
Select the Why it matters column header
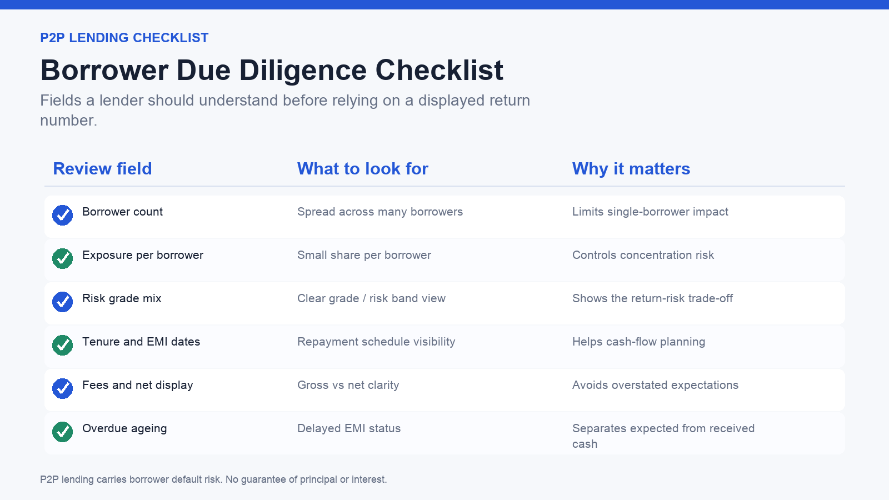[631, 169]
